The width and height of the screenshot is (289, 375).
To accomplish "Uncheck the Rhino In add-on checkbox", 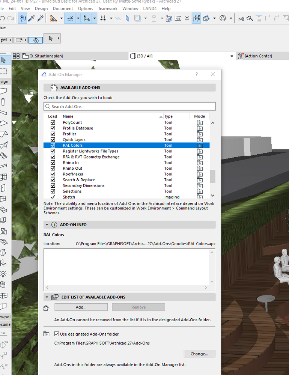I will coord(53,163).
